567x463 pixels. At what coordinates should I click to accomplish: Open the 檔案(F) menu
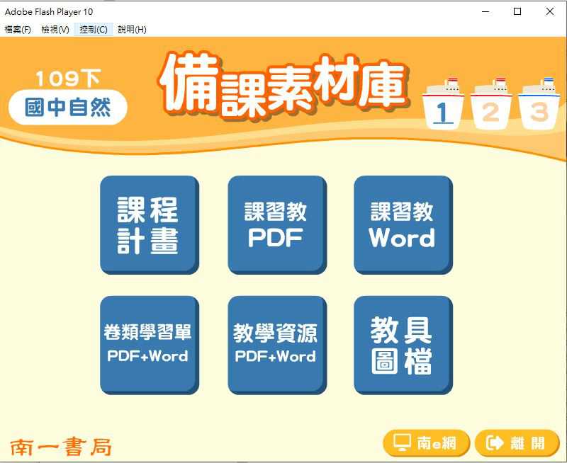click(18, 29)
